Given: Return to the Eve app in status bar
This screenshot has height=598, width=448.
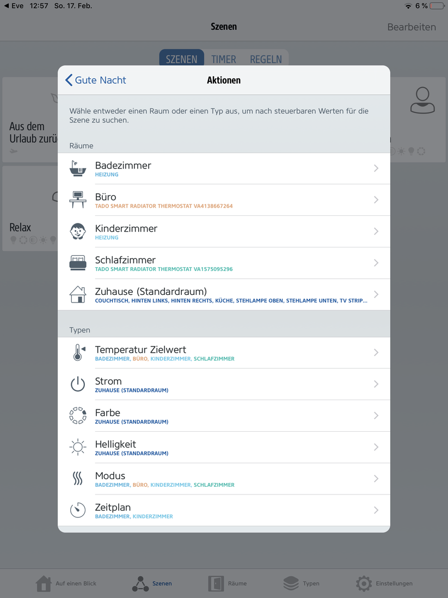Looking at the screenshot, I should (14, 6).
